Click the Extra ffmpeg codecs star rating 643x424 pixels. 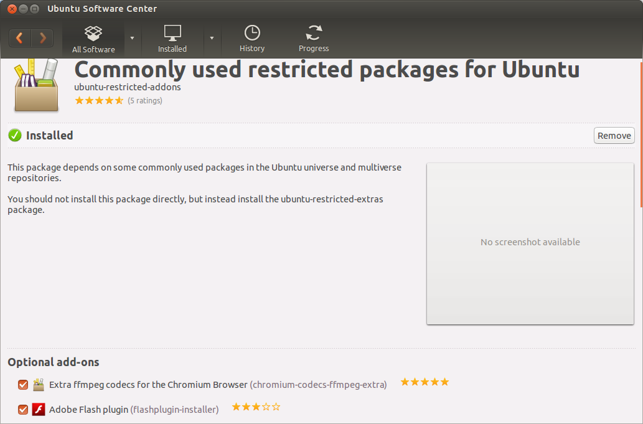(x=425, y=382)
